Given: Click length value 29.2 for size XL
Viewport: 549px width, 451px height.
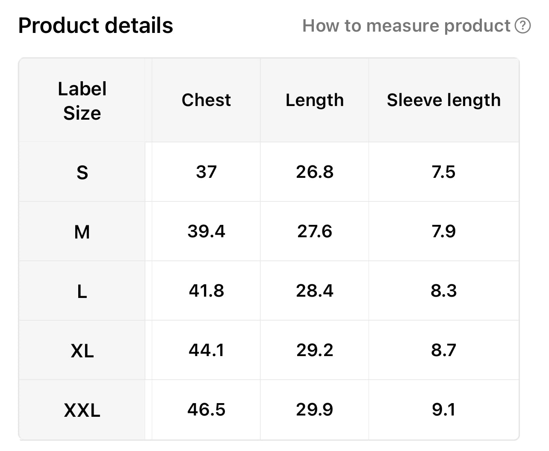Looking at the screenshot, I should pos(315,350).
